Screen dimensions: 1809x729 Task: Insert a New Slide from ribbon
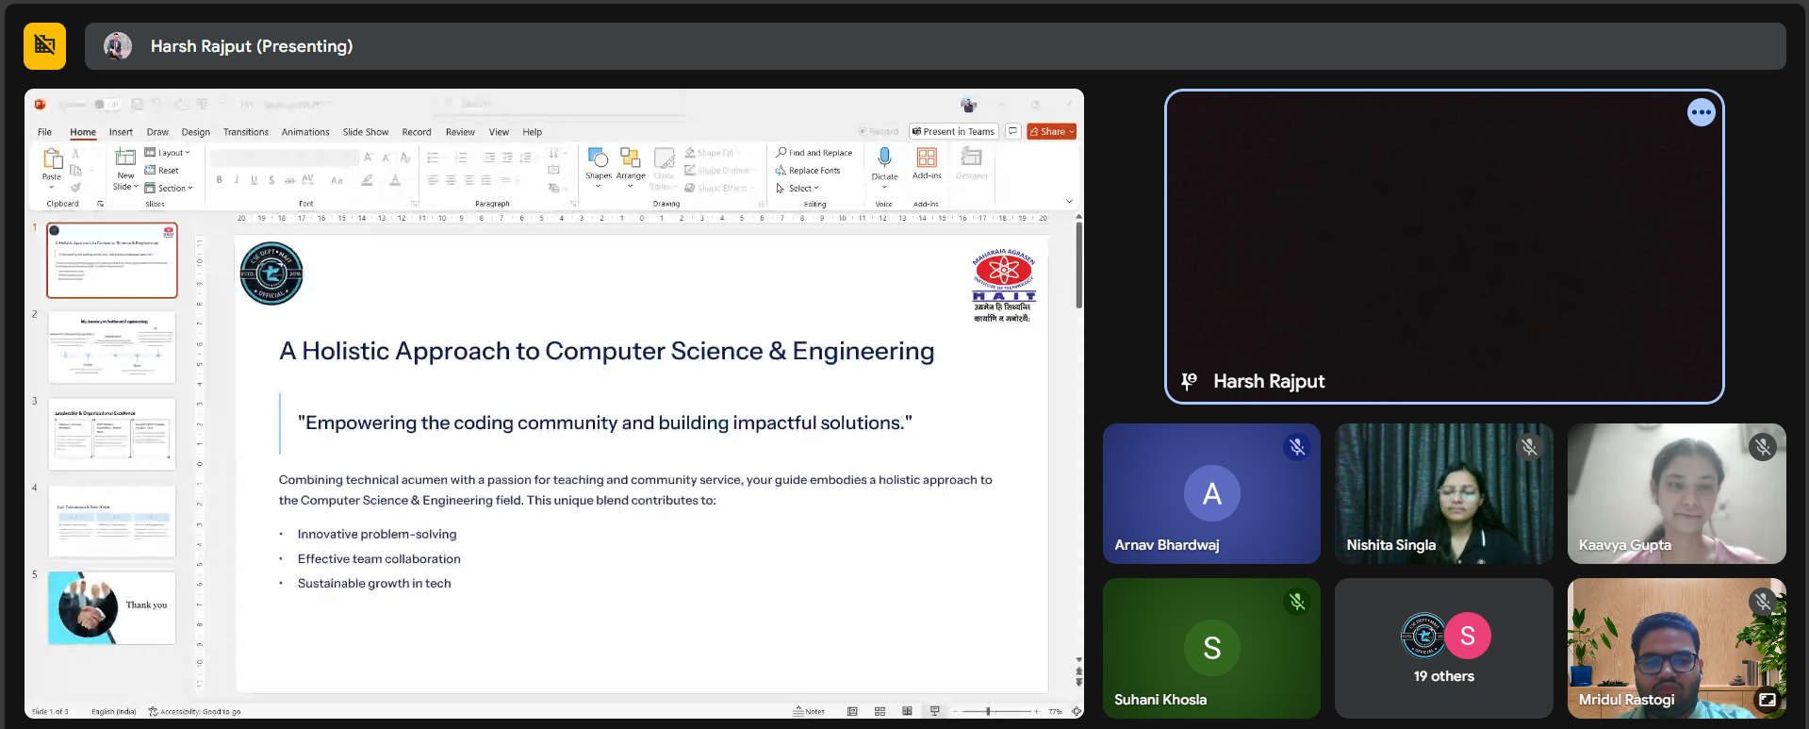click(125, 170)
